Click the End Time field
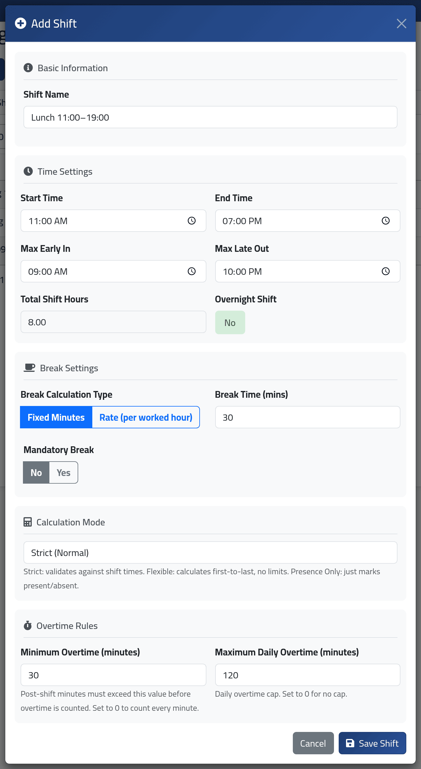Viewport: 421px width, 769px height. [307, 221]
